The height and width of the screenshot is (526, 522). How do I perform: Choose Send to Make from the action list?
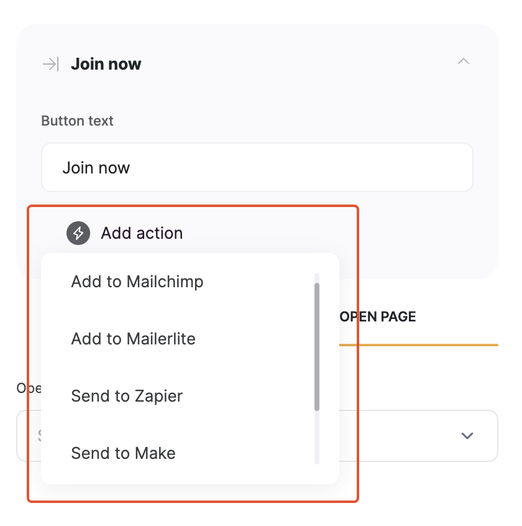(x=123, y=453)
